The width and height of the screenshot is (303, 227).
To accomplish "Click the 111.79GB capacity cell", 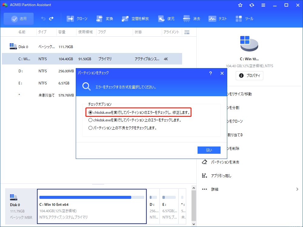I will (x=66, y=47).
